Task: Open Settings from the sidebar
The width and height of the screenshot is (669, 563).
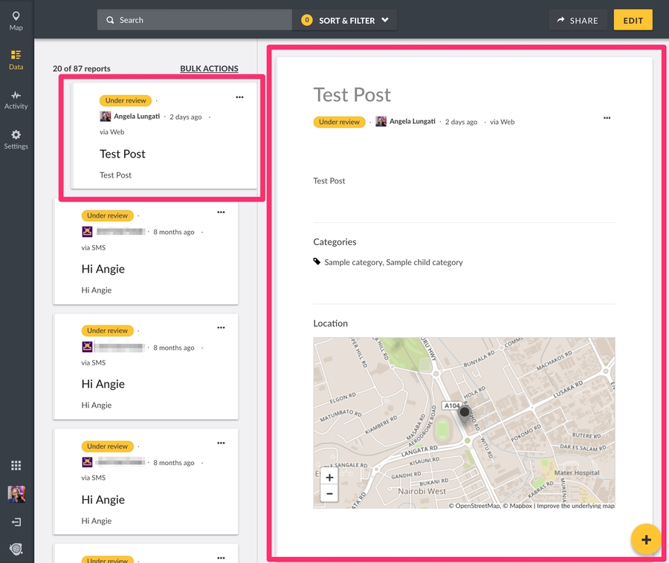Action: coord(16,139)
